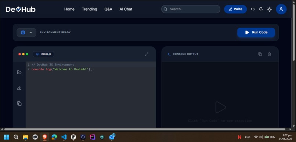Click the ENG language indicator

click(248, 137)
